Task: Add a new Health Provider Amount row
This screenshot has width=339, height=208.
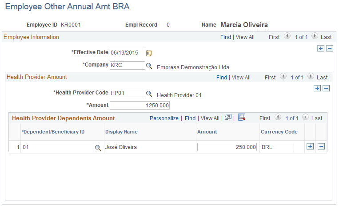Action: point(317,88)
